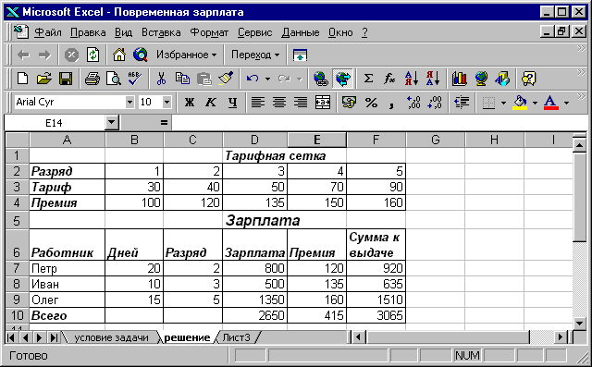Click the New workbook icon

coord(22,79)
